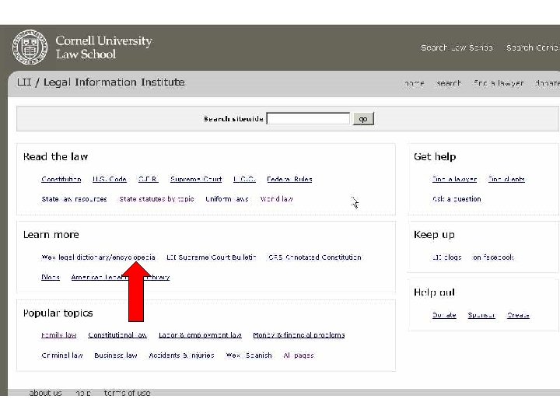Click the Cornell University seal logo
This screenshot has height=420, width=560.
pyautogui.click(x=30, y=47)
